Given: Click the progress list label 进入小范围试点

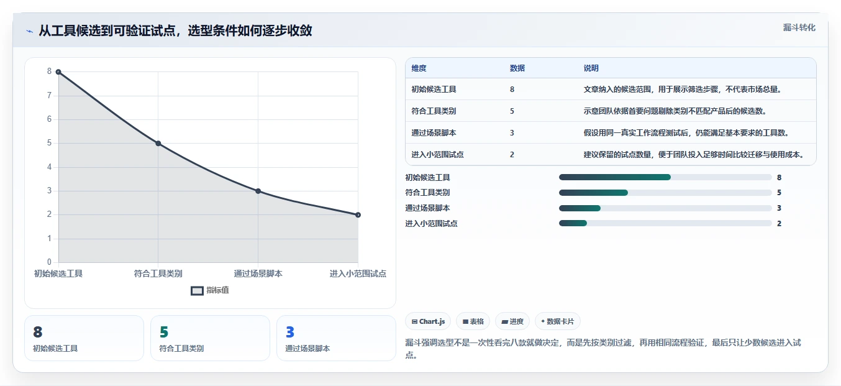Looking at the screenshot, I should 431,223.
